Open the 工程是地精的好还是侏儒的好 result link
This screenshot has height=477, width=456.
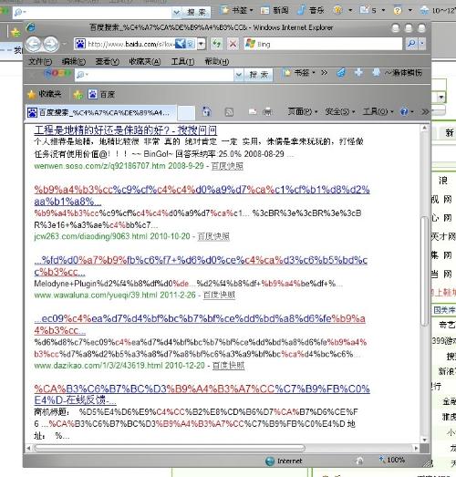tap(125, 130)
